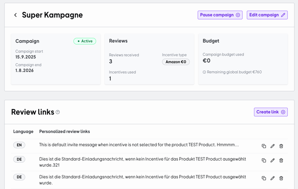298x189 pixels.
Task: Delete the last DE review link
Action: pos(281,178)
